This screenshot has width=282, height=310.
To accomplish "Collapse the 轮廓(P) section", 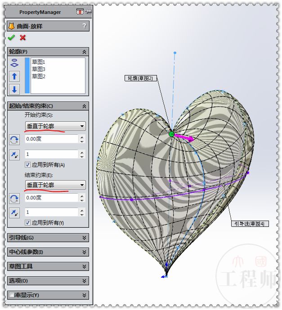I will [84, 52].
